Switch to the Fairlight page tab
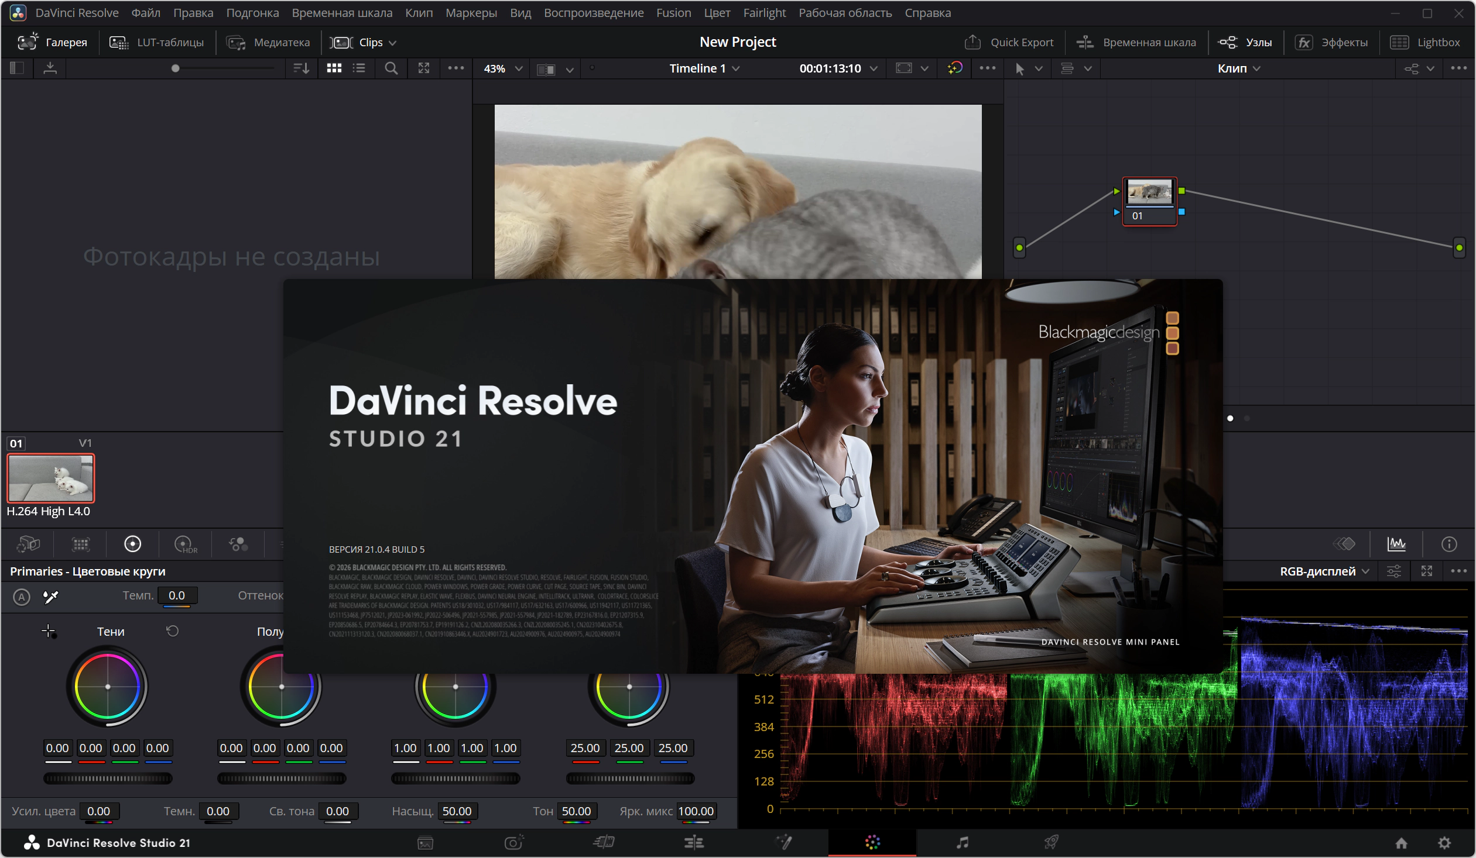Viewport: 1476px width, 858px height. click(x=963, y=843)
